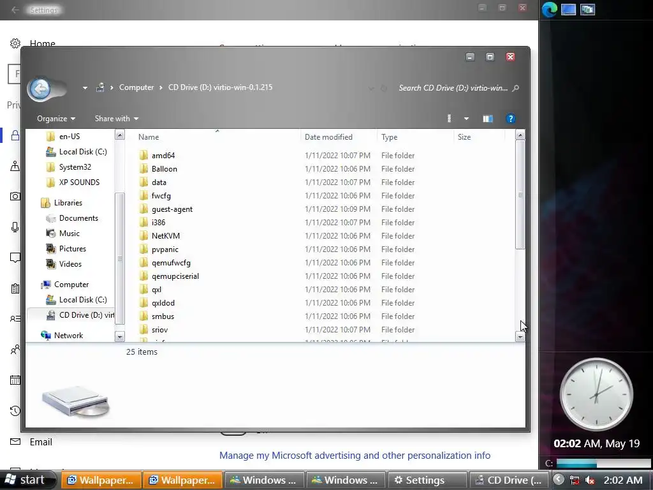Select Computer in the address breadcrumb
Viewport: 653px width, 490px height.
(x=136, y=87)
